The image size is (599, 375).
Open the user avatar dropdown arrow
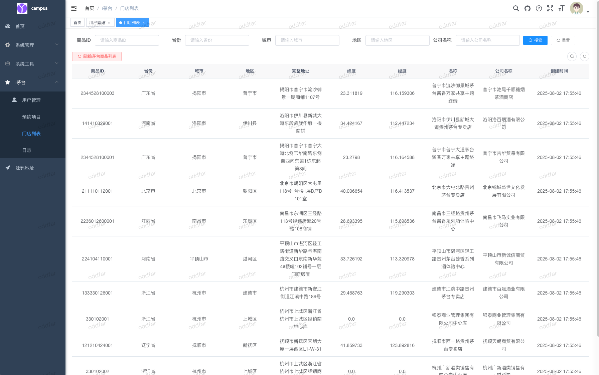tap(588, 12)
